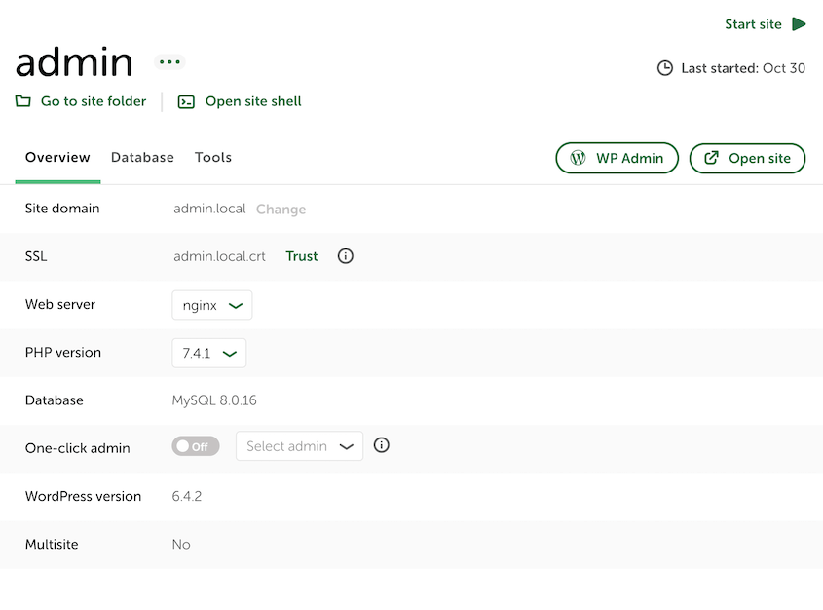Switch to the Overview tab
823x610 pixels.
(57, 158)
